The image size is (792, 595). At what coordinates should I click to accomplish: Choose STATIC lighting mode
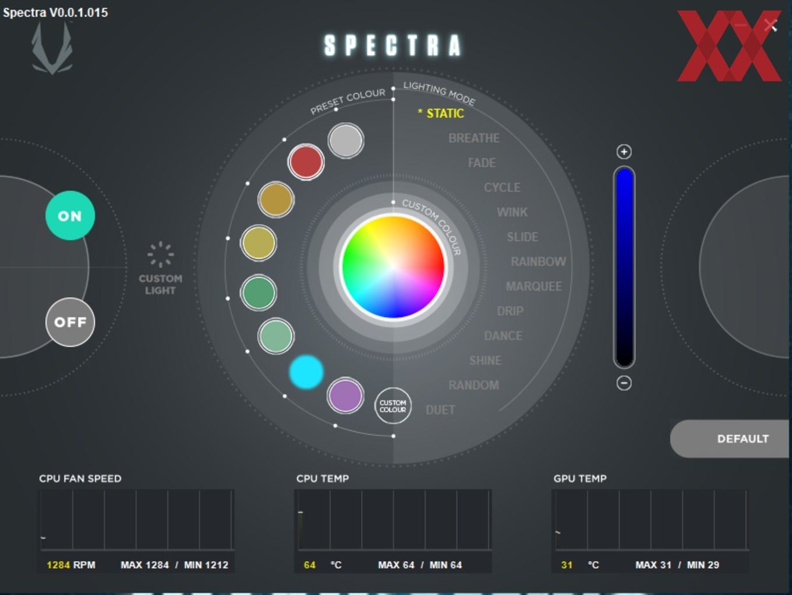[x=441, y=113]
